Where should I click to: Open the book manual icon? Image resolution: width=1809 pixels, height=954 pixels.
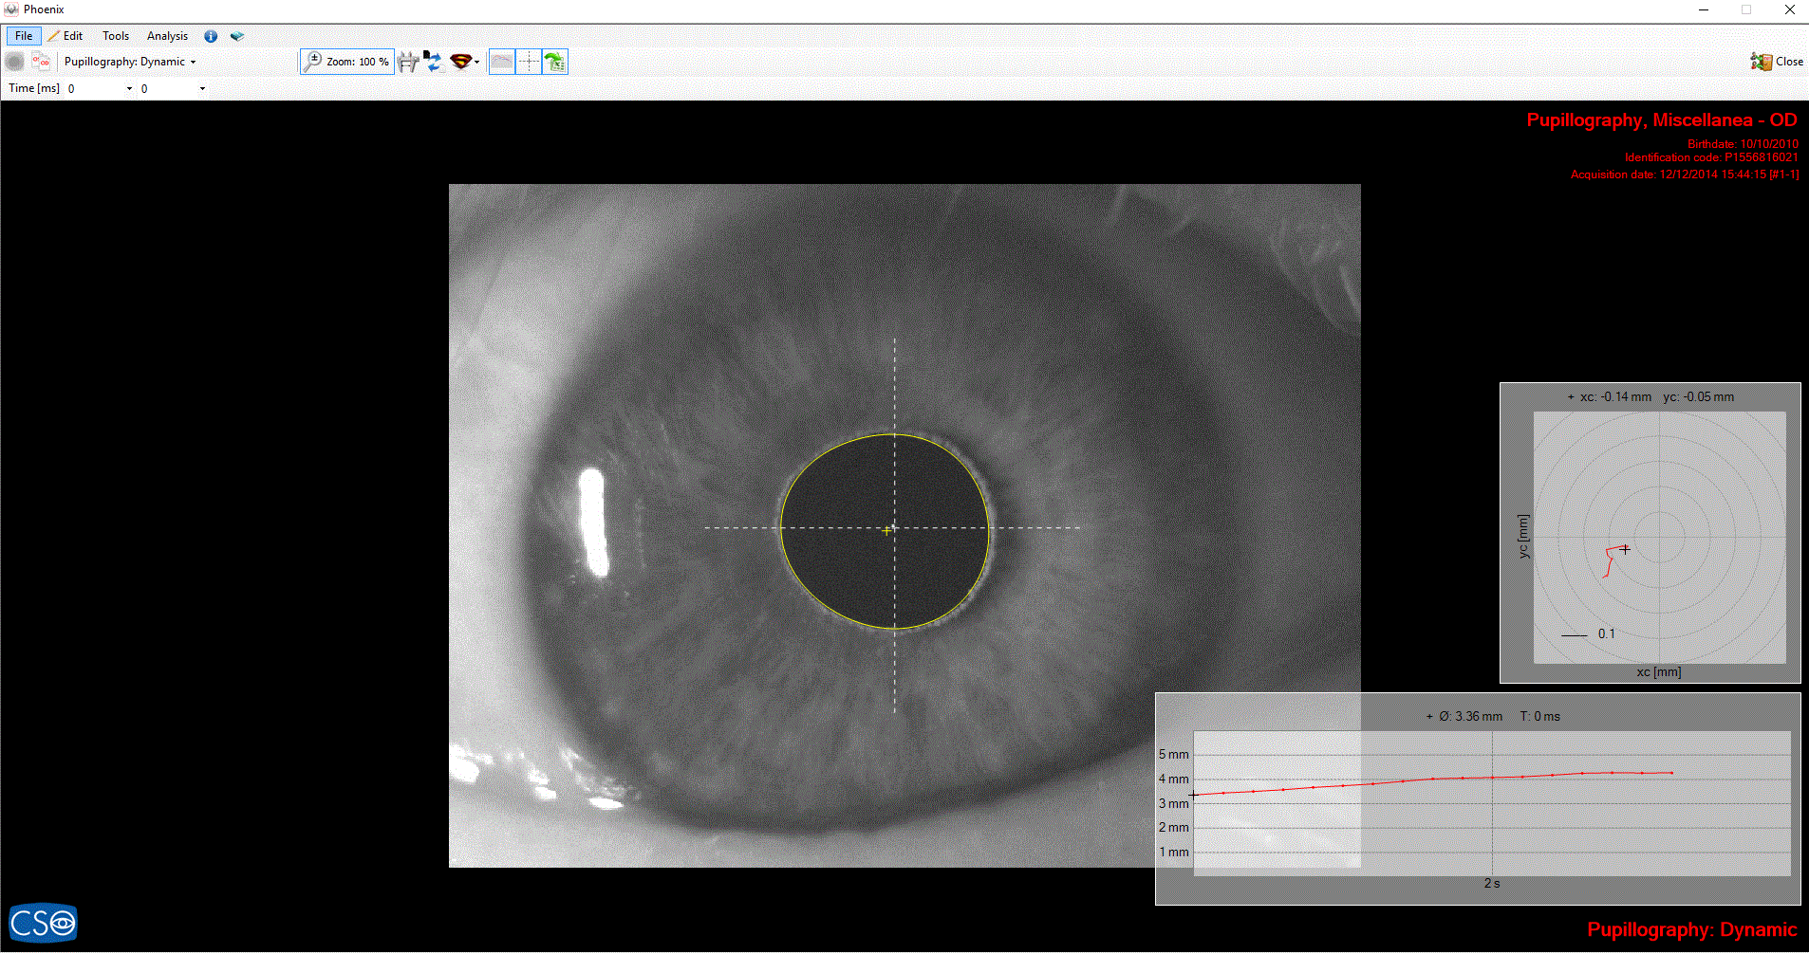coord(237,36)
